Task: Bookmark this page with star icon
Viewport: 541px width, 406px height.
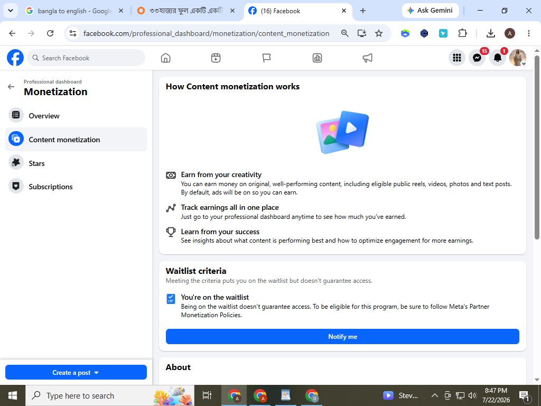Action: pos(379,33)
